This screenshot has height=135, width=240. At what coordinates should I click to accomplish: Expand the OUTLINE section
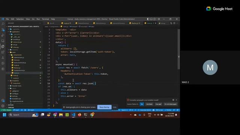11,105
